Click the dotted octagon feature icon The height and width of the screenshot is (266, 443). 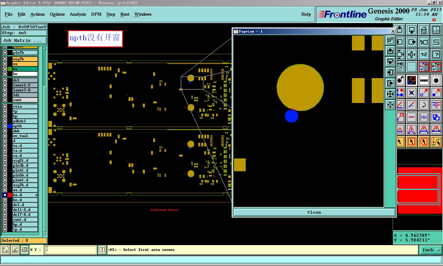tap(436, 80)
